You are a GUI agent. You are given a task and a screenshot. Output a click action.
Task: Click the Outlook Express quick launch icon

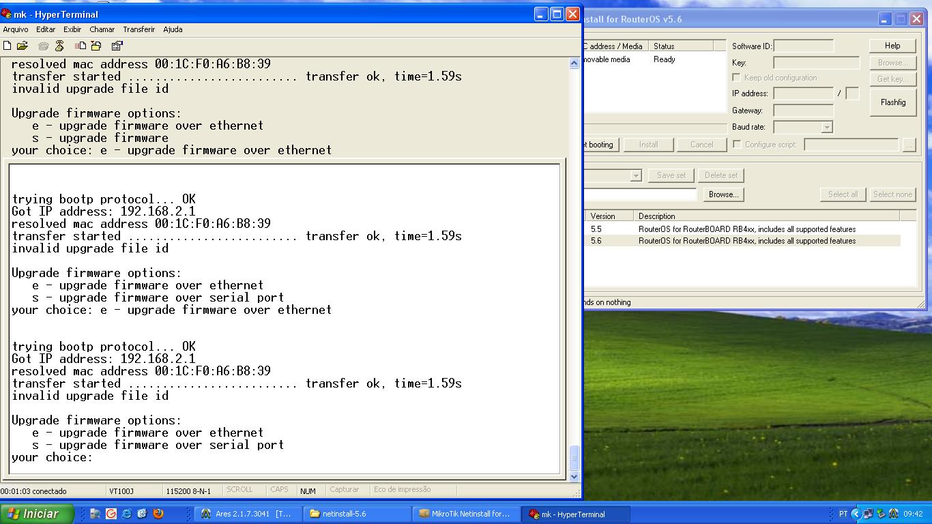click(x=142, y=514)
